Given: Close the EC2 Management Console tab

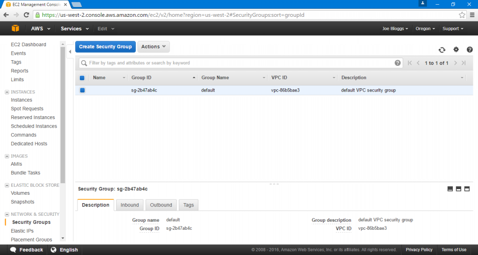Looking at the screenshot, I should (65, 5).
